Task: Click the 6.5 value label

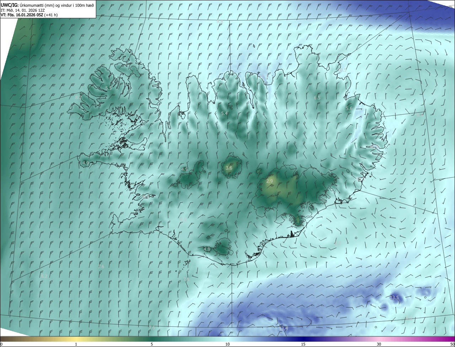Action: click(x=317, y=98)
